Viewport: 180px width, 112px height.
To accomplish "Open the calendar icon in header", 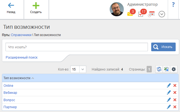I will click(151, 14).
